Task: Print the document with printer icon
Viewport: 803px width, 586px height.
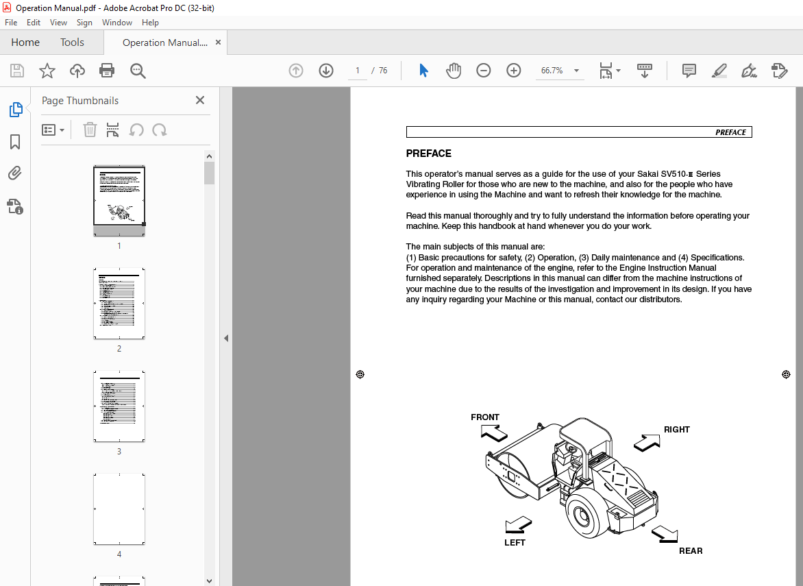Action: (106, 71)
